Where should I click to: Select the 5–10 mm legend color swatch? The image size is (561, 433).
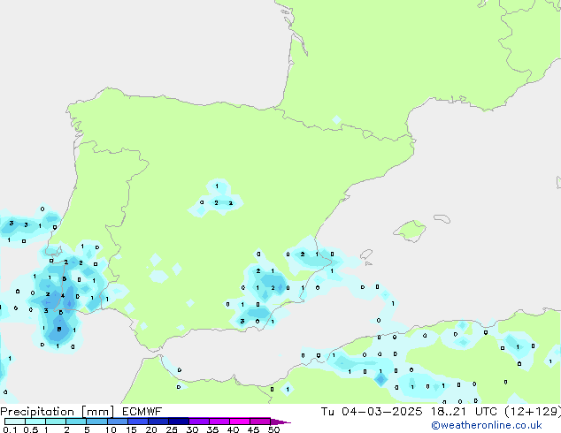(96, 422)
